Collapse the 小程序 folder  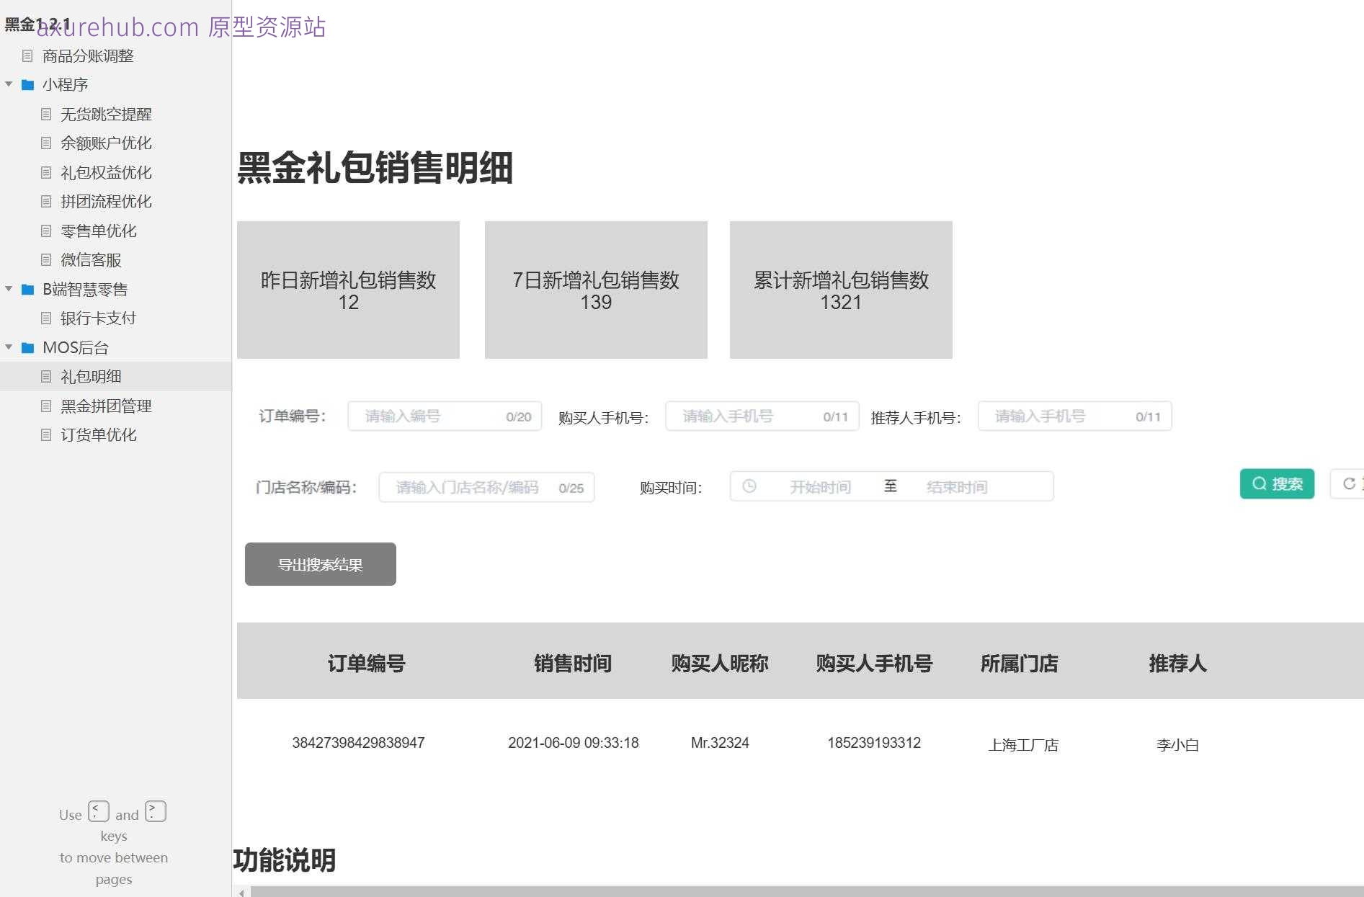point(9,84)
